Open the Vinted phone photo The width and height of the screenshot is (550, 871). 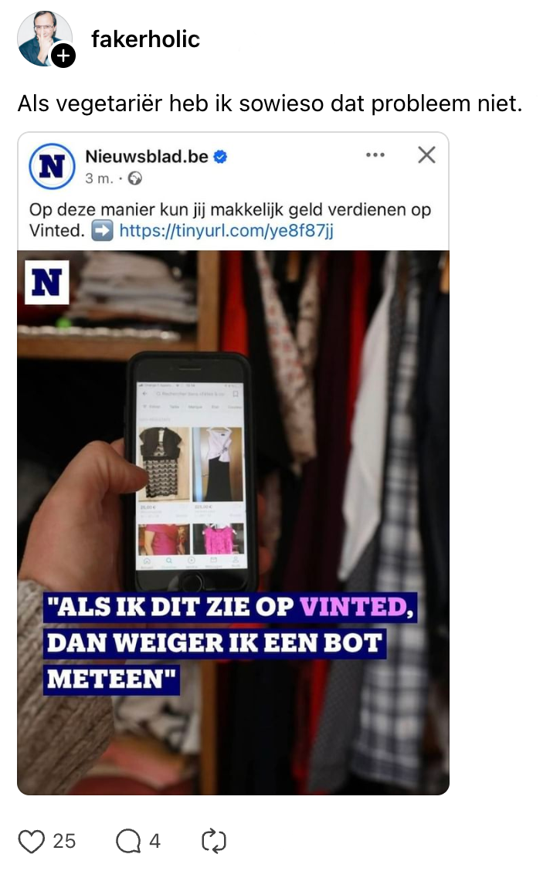233,522
